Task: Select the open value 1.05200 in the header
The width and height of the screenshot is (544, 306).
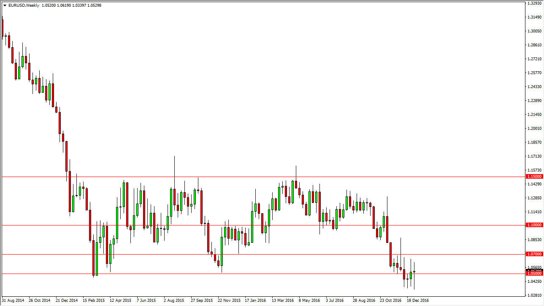Action: click(x=49, y=5)
